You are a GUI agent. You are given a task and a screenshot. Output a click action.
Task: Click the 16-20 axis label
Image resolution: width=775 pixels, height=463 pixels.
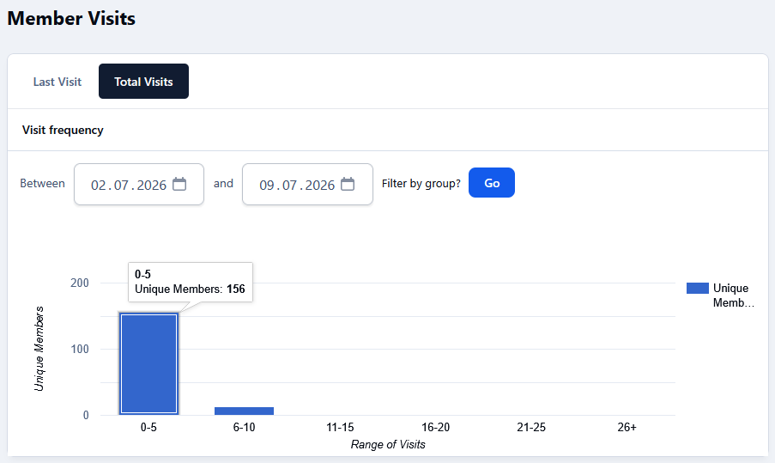[435, 427]
